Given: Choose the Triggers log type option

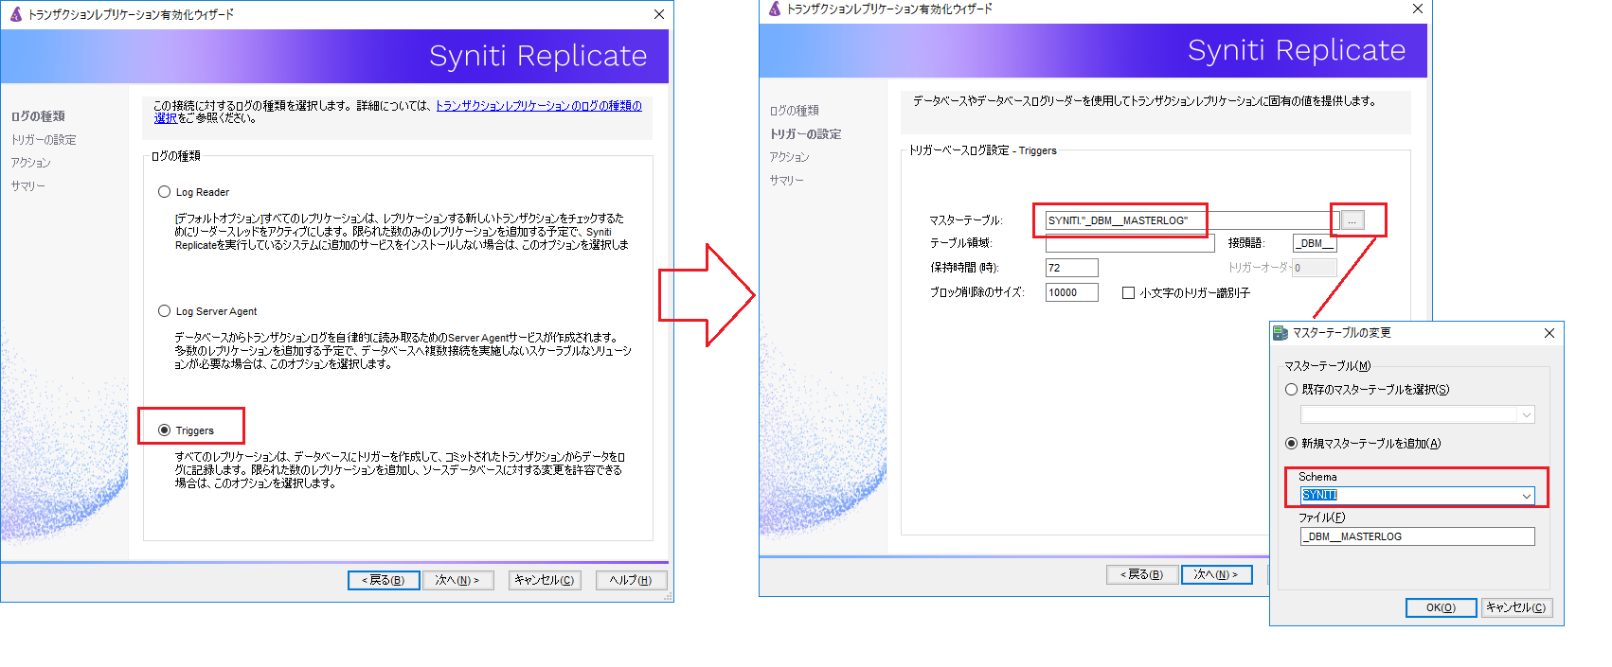Looking at the screenshot, I should [164, 430].
